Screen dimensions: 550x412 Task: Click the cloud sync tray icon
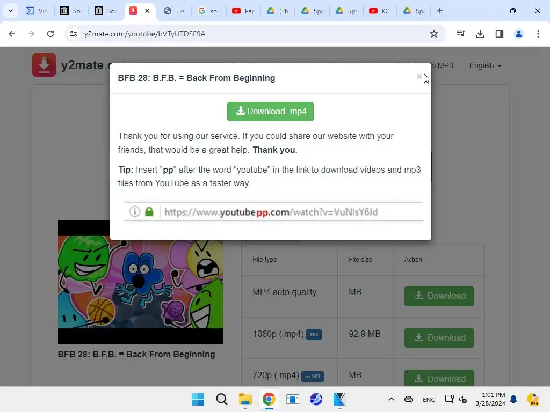409,399
